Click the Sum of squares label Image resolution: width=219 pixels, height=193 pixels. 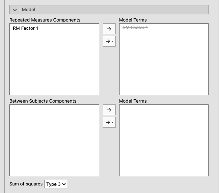click(x=26, y=184)
